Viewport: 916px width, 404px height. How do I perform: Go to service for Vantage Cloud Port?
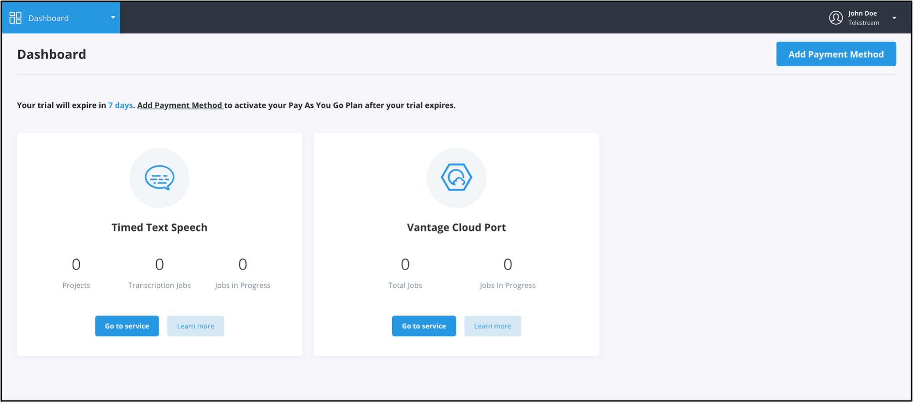(424, 326)
